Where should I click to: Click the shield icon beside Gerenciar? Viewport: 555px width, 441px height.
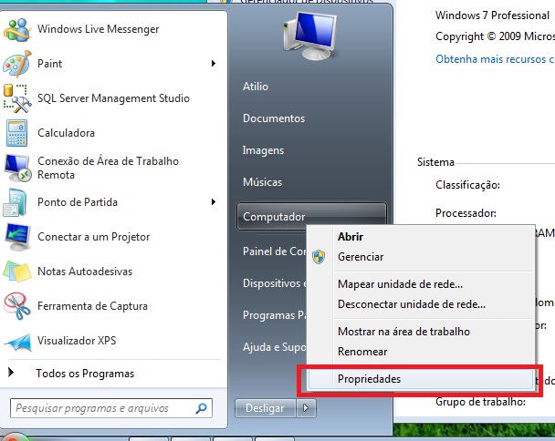click(x=319, y=257)
